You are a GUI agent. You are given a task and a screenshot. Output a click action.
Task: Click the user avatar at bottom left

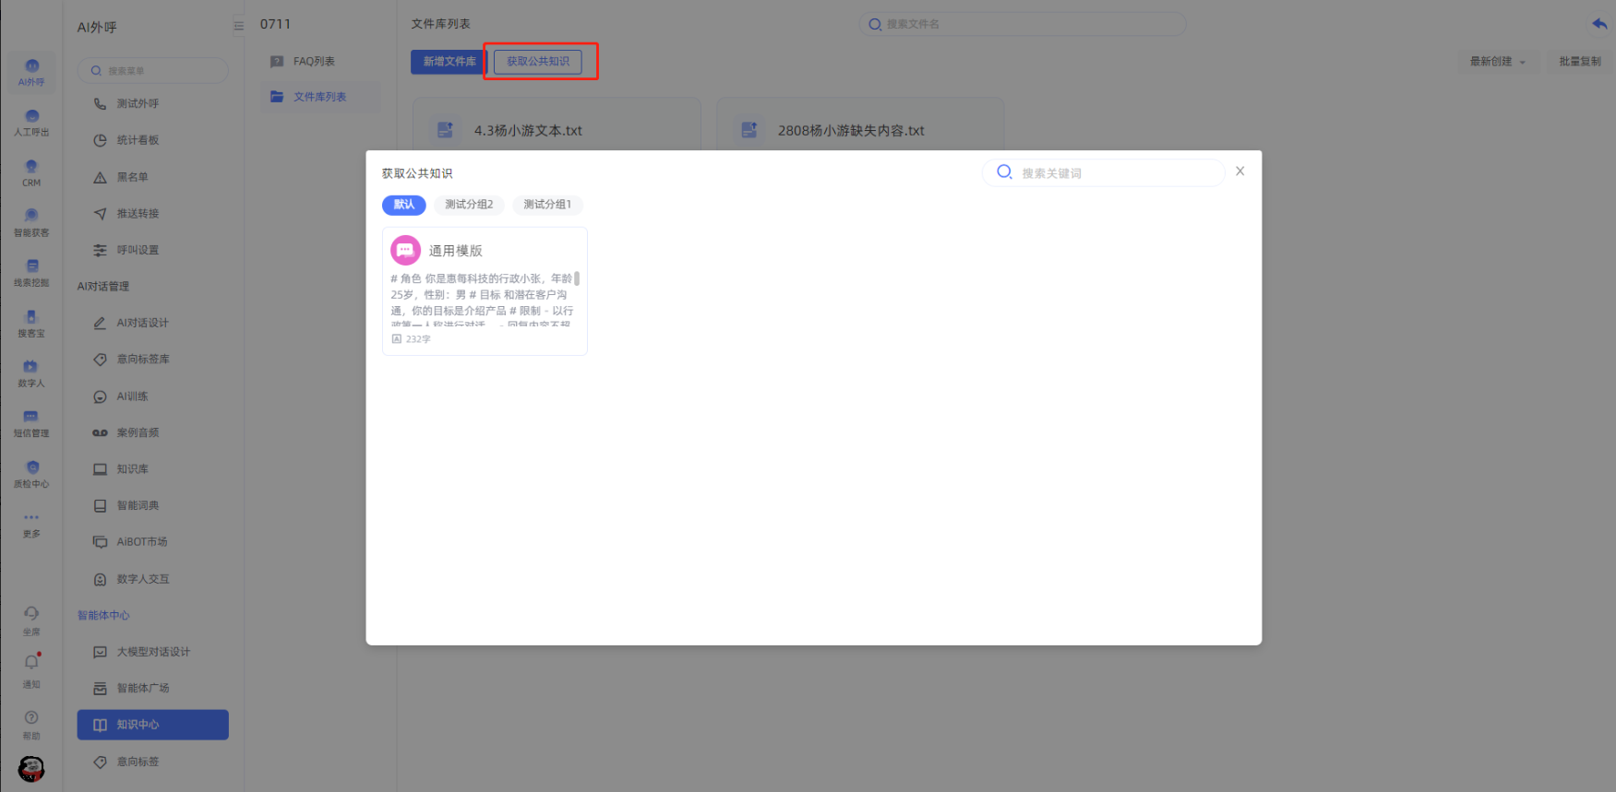pos(31,768)
